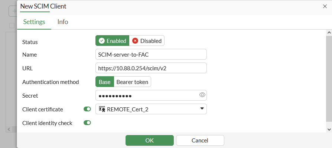The height and width of the screenshot is (148, 332).
Task: Open the Client certificate dropdown
Action: [151, 109]
